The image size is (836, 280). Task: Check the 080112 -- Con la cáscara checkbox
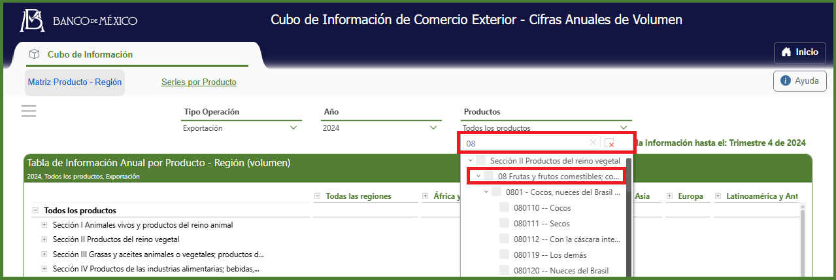(x=504, y=239)
